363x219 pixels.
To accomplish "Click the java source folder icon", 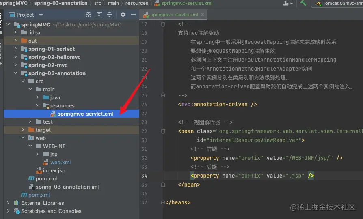I will 46,97.
